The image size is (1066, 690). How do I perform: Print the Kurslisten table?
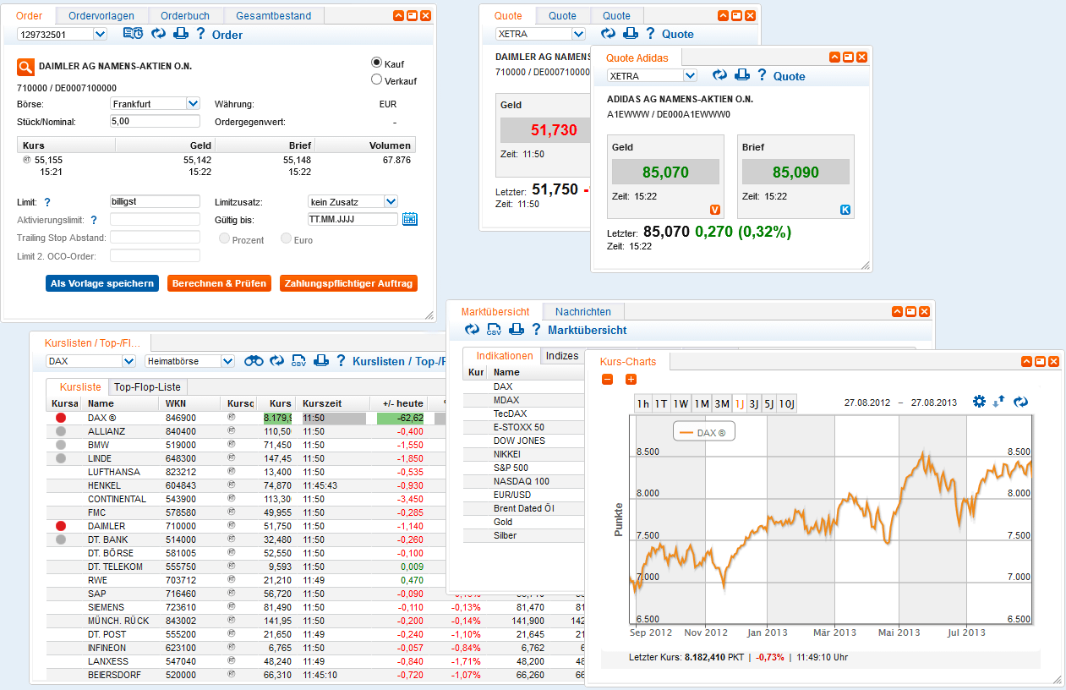[x=320, y=361]
